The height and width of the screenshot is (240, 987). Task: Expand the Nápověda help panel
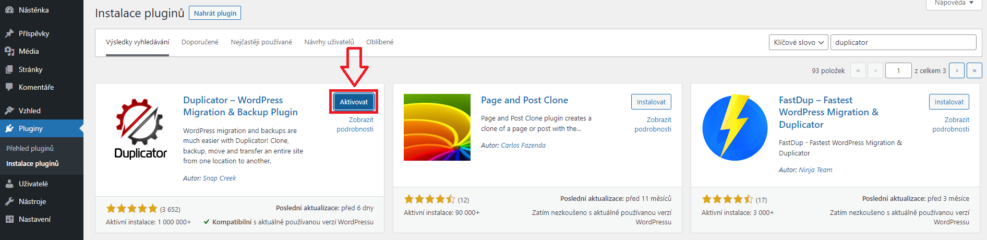click(954, 3)
